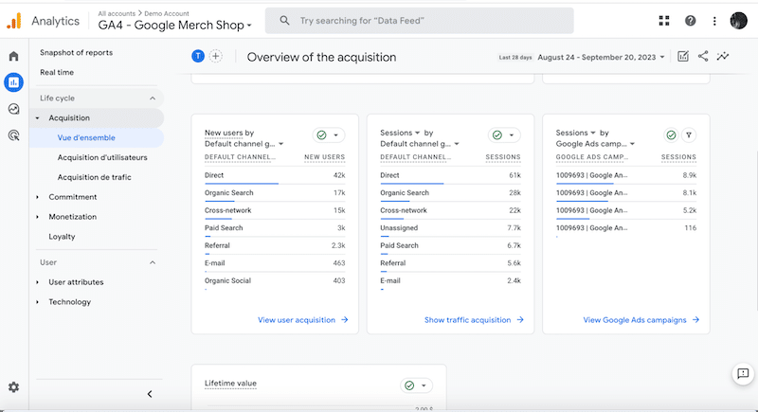Open Sessions metric dropdown on Google Ads card
758x412 pixels.
pos(575,133)
